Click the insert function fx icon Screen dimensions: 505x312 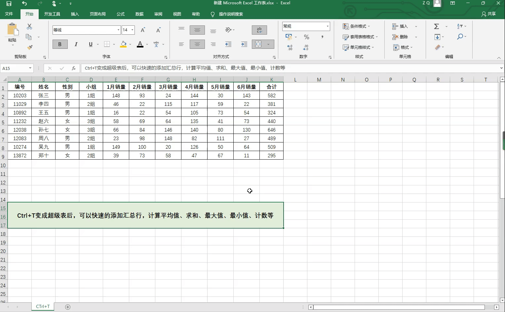74,68
